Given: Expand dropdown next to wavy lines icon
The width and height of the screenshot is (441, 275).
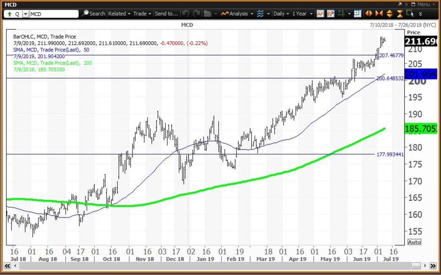Looking at the screenshot, I should (269, 14).
